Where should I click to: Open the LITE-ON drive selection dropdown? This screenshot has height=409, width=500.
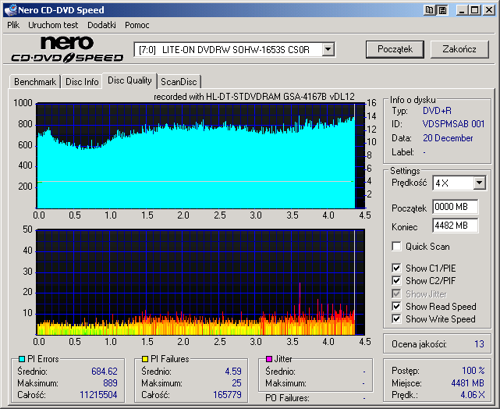coord(234,50)
